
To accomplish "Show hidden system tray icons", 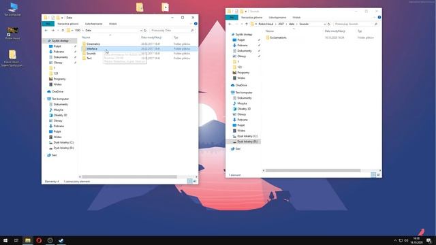I will click(x=395, y=240).
